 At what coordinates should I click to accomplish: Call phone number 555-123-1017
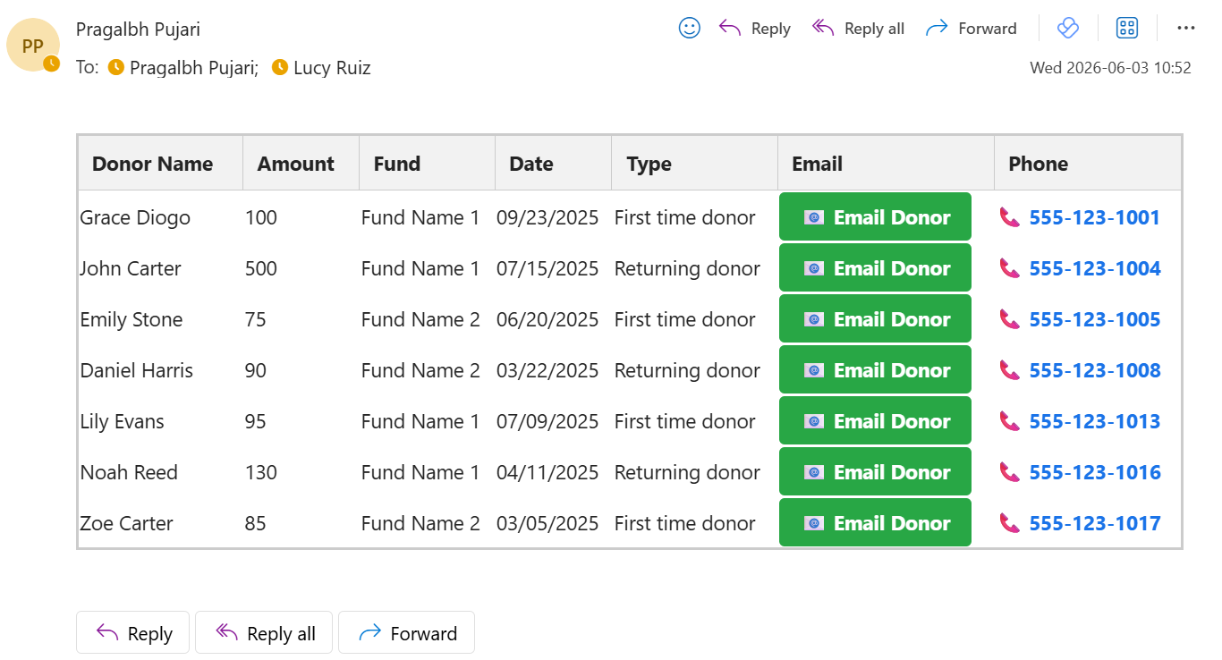click(1095, 523)
